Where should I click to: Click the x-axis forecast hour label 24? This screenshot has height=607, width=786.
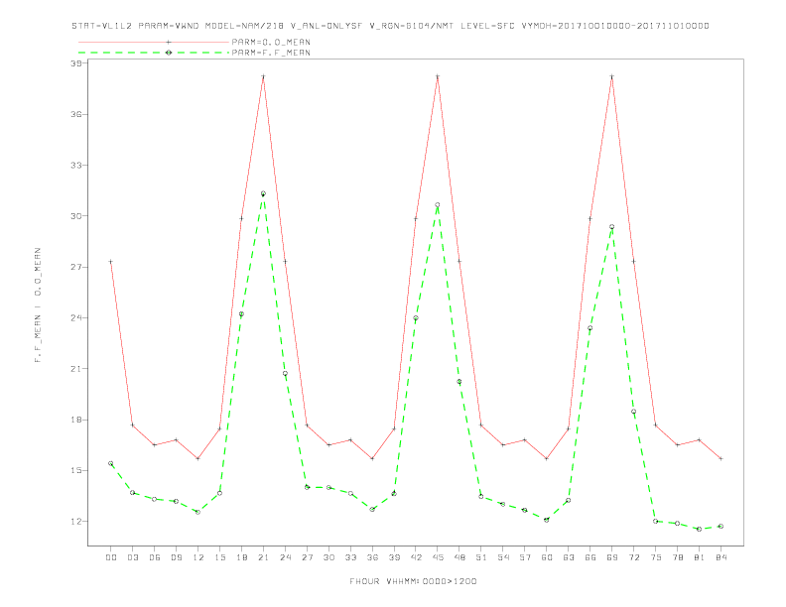(285, 557)
